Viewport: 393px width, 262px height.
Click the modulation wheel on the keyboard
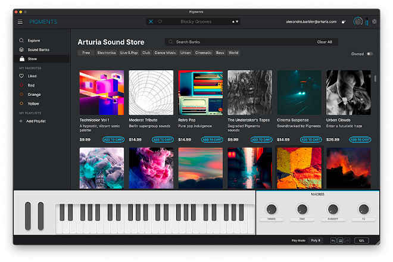[40, 216]
